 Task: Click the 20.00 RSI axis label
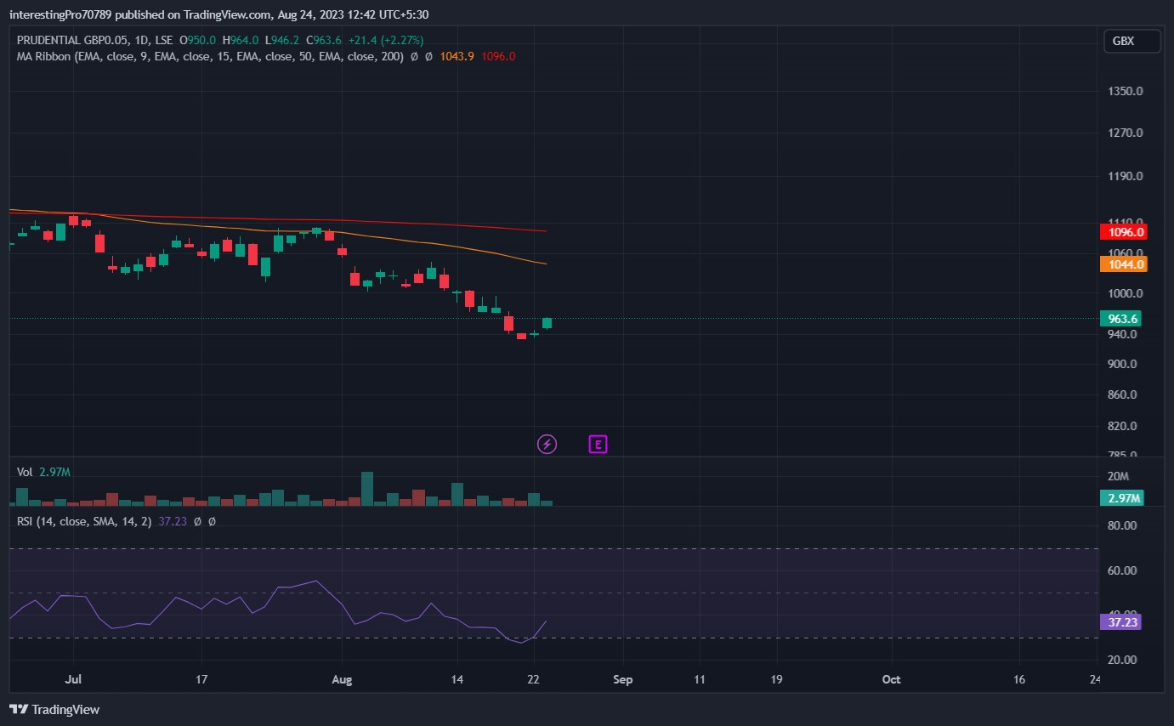(1123, 660)
